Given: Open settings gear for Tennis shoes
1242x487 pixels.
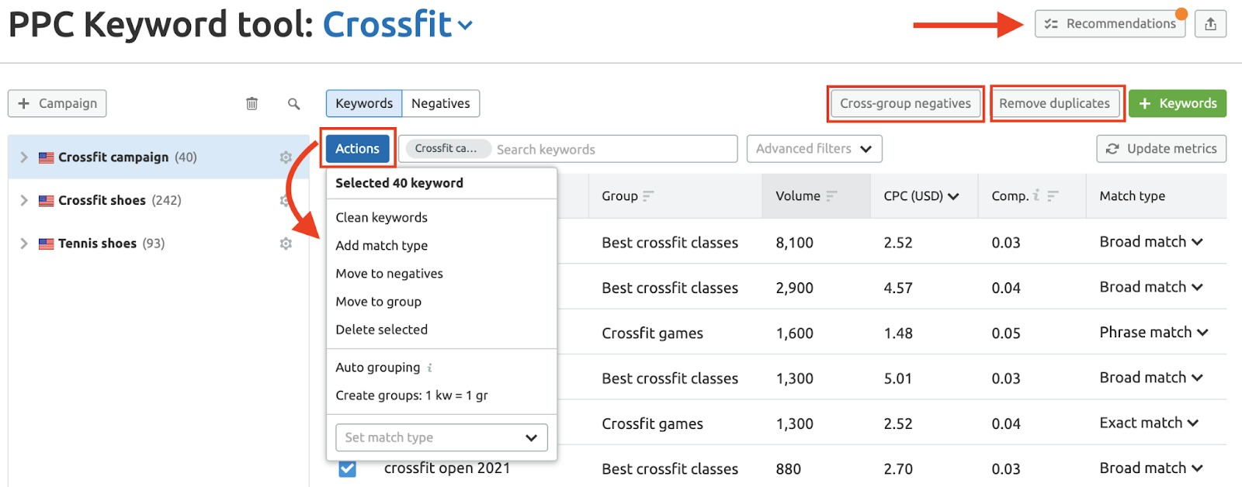Looking at the screenshot, I should pos(286,243).
